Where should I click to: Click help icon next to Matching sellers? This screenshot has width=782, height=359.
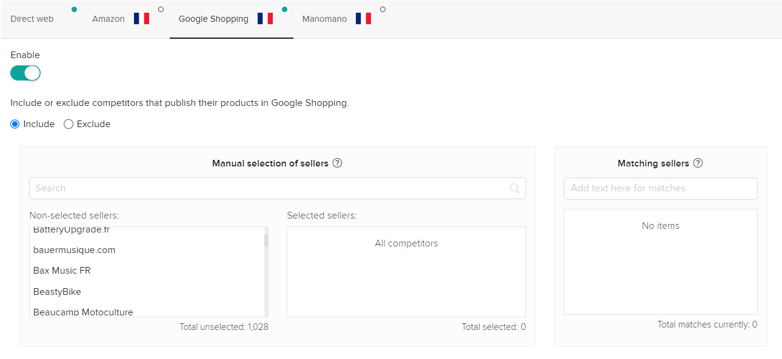[698, 163]
